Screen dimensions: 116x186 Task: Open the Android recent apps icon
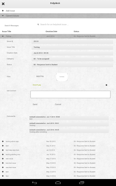[81, 183]
